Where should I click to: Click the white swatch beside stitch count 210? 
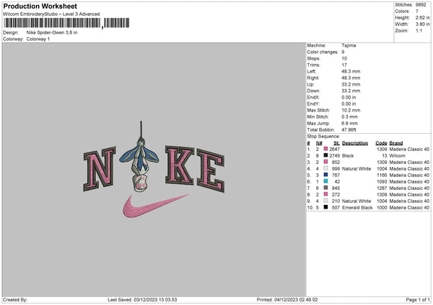(326, 201)
